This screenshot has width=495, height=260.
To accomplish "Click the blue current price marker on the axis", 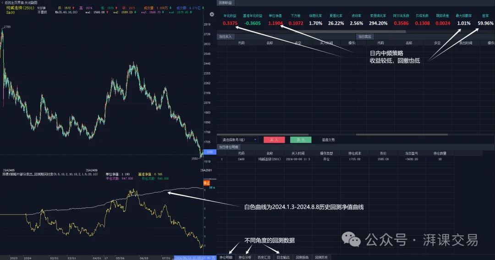I will [x=209, y=152].
